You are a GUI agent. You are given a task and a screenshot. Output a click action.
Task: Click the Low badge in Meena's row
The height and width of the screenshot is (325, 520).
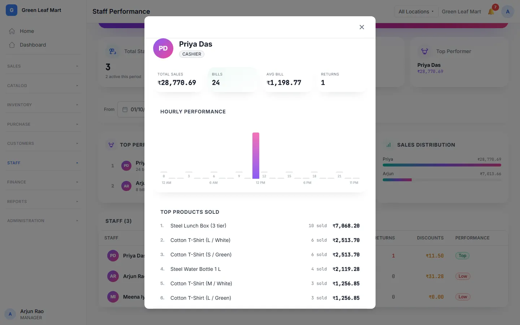point(463,297)
